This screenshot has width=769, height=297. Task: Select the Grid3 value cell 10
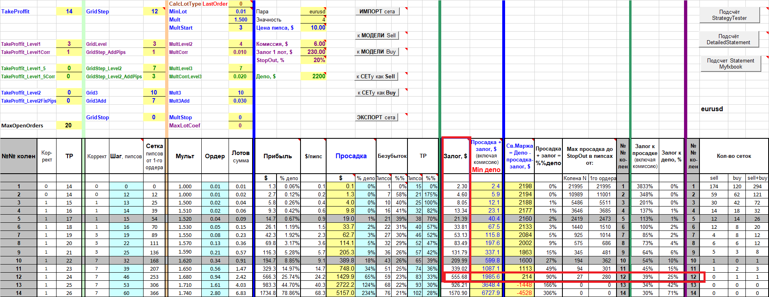click(154, 93)
